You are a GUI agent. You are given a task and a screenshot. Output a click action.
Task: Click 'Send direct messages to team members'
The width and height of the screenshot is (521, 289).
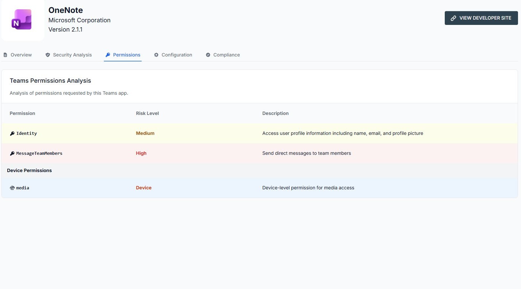[x=307, y=153]
